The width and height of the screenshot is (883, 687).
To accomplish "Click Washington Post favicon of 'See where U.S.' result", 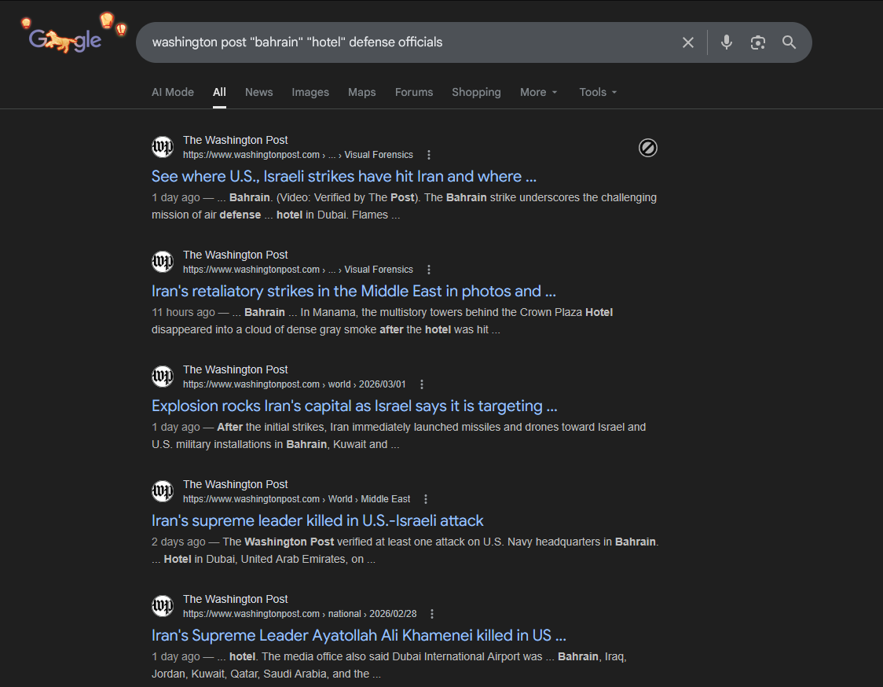I will click(162, 146).
